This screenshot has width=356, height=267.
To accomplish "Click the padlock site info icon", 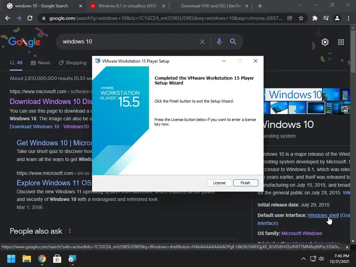I will point(44,18).
